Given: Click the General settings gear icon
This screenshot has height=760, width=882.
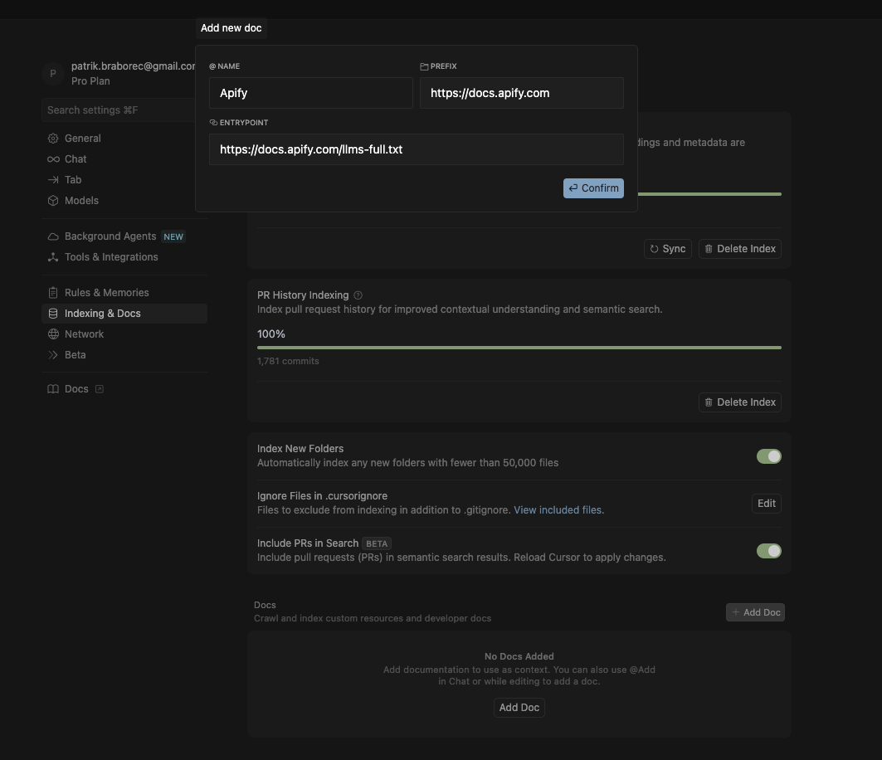Looking at the screenshot, I should click(x=53, y=139).
